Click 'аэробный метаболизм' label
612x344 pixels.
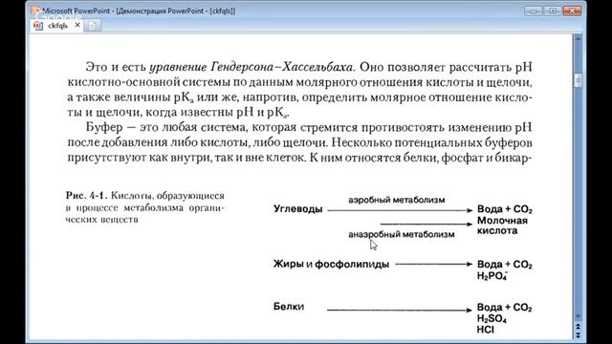[x=397, y=200]
